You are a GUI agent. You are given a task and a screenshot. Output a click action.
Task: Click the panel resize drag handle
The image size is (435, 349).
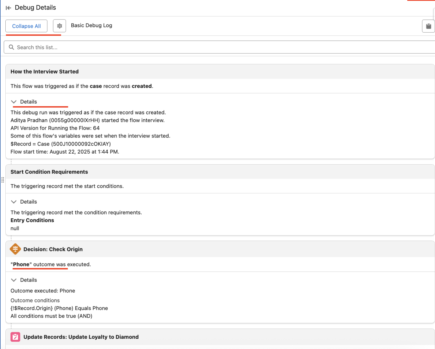pos(3,180)
